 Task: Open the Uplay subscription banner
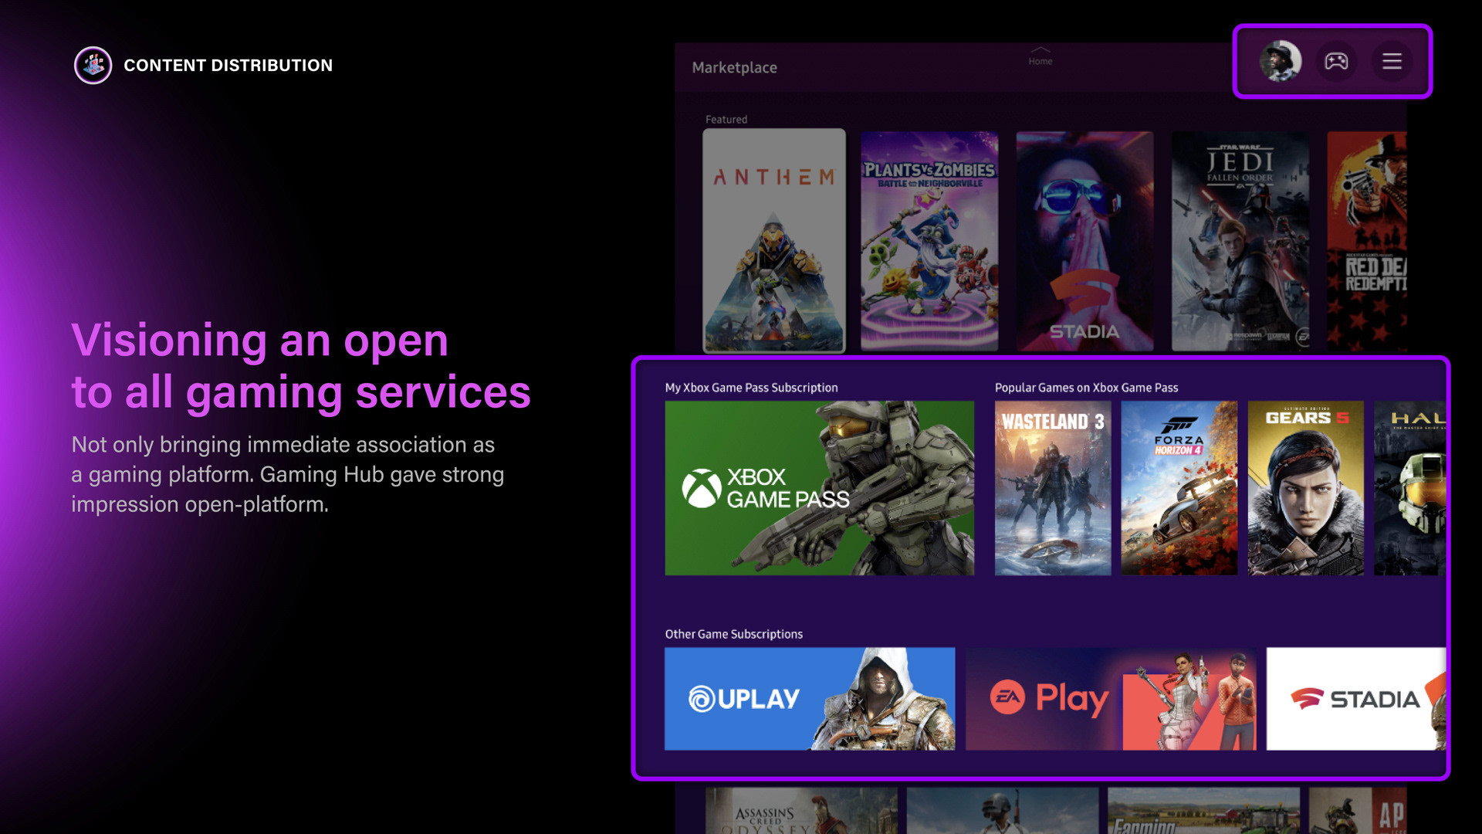810,699
